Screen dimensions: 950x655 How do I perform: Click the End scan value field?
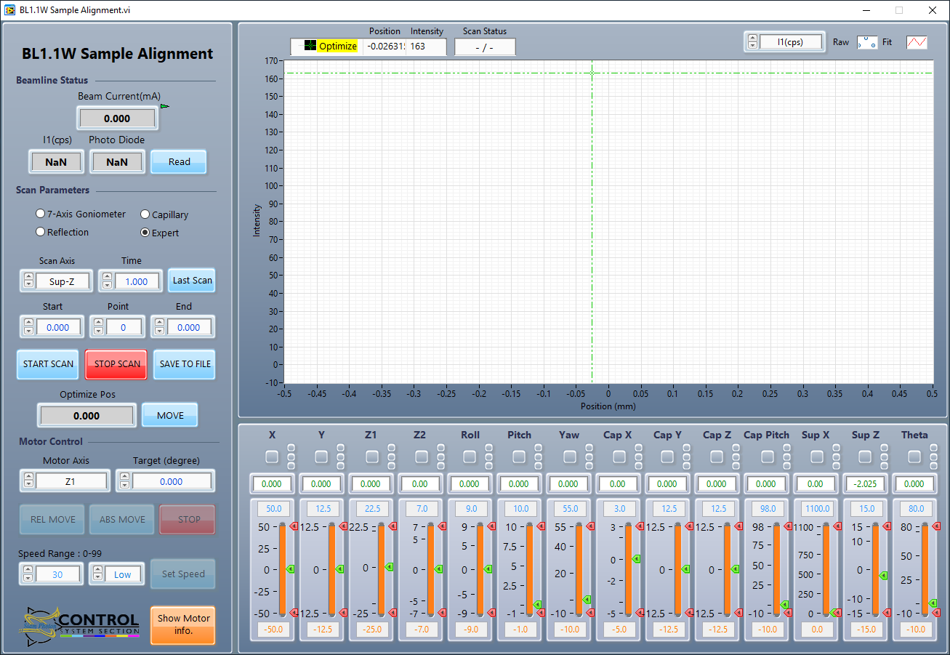(189, 327)
